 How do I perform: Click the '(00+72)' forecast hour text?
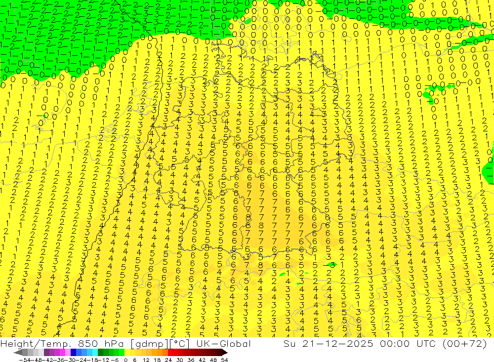pos(465,343)
